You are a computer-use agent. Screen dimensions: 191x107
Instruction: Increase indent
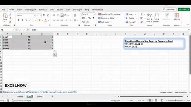70,20
